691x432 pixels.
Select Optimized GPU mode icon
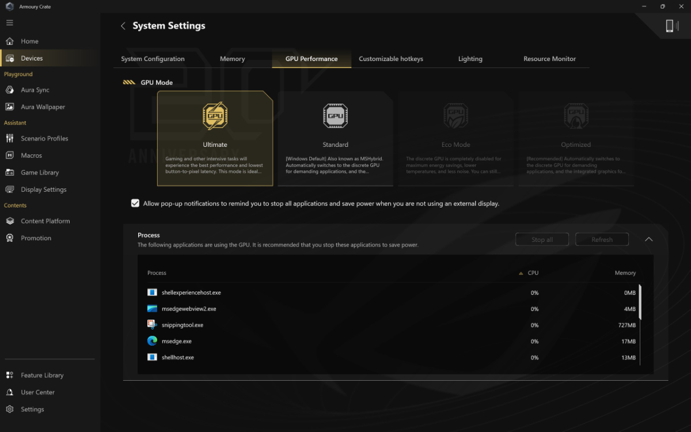point(576,115)
